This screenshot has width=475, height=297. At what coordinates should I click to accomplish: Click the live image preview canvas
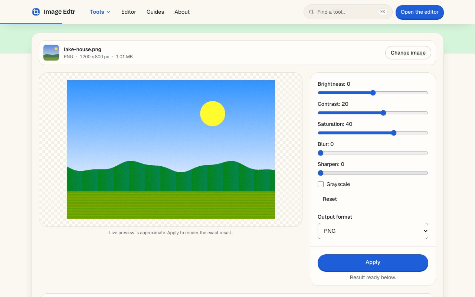[171, 150]
